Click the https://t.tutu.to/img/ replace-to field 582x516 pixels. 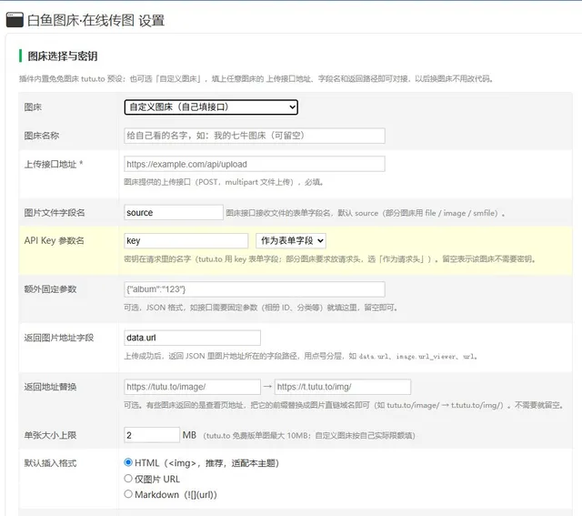click(343, 387)
